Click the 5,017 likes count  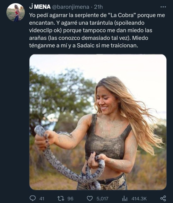[102, 198]
